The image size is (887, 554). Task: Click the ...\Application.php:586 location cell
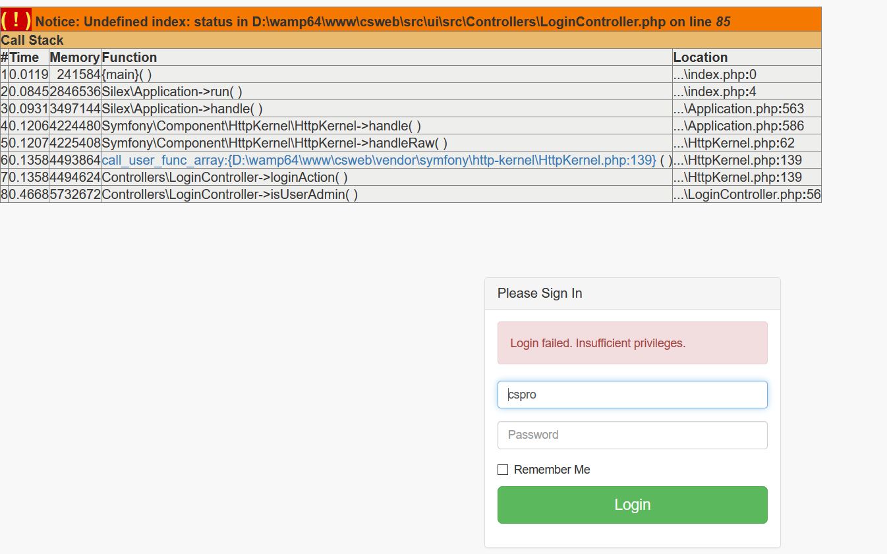(x=747, y=126)
